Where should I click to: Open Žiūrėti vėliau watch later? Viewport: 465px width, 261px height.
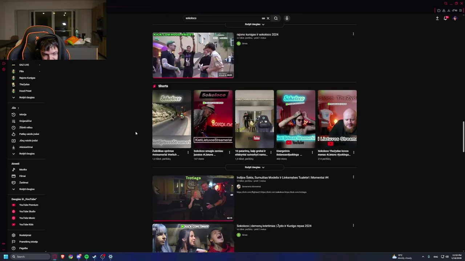[25, 128]
